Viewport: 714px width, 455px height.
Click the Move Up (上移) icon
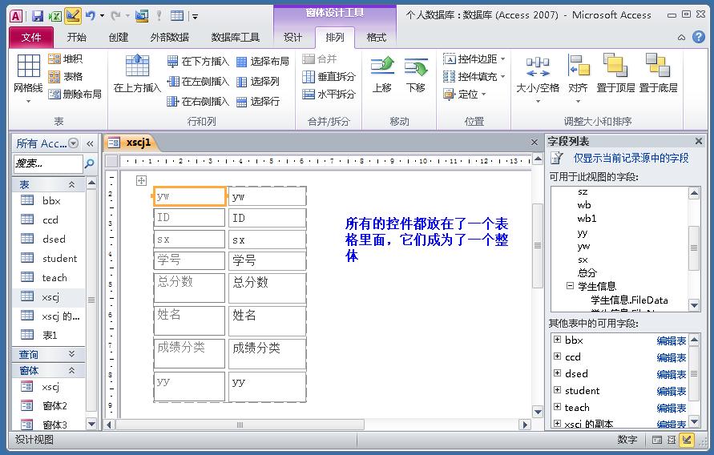point(381,67)
